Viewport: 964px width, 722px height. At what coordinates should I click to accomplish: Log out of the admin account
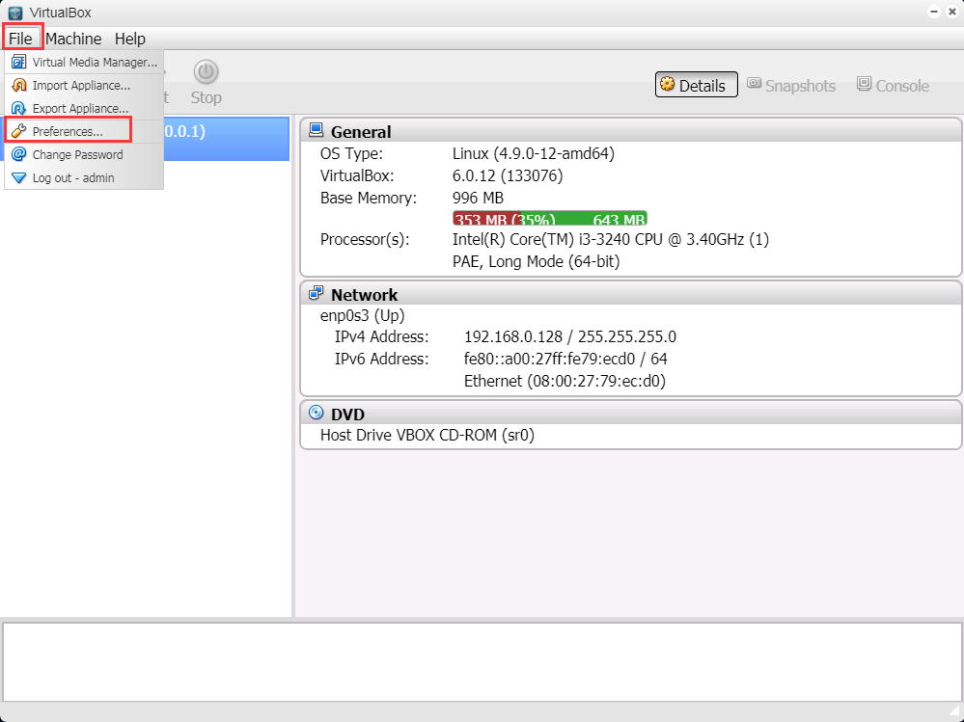click(84, 178)
